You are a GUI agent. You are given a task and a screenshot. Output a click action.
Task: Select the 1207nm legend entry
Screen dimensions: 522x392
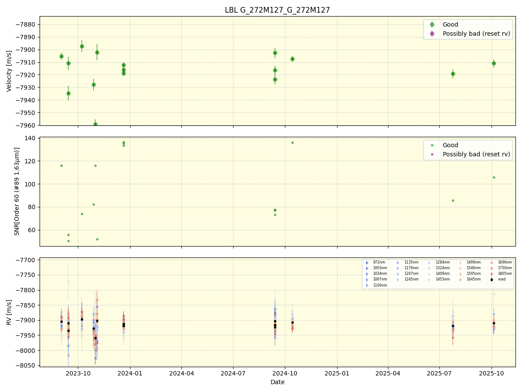click(x=412, y=274)
